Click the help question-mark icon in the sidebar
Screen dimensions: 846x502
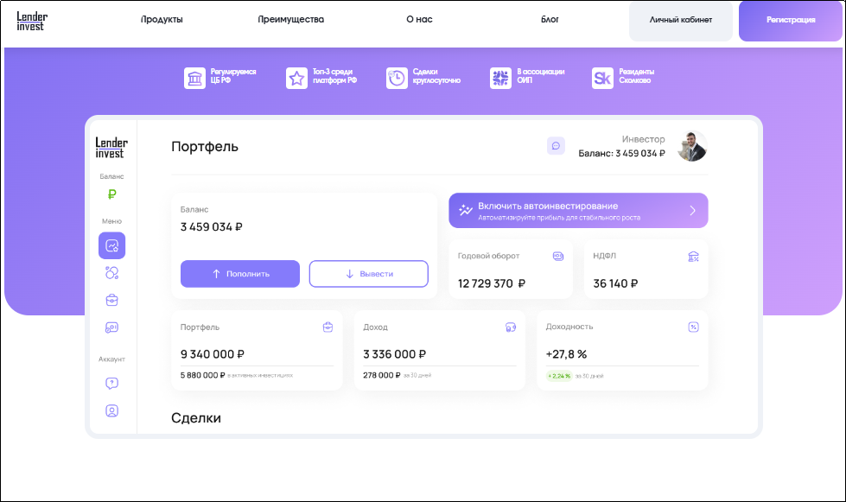tap(111, 384)
